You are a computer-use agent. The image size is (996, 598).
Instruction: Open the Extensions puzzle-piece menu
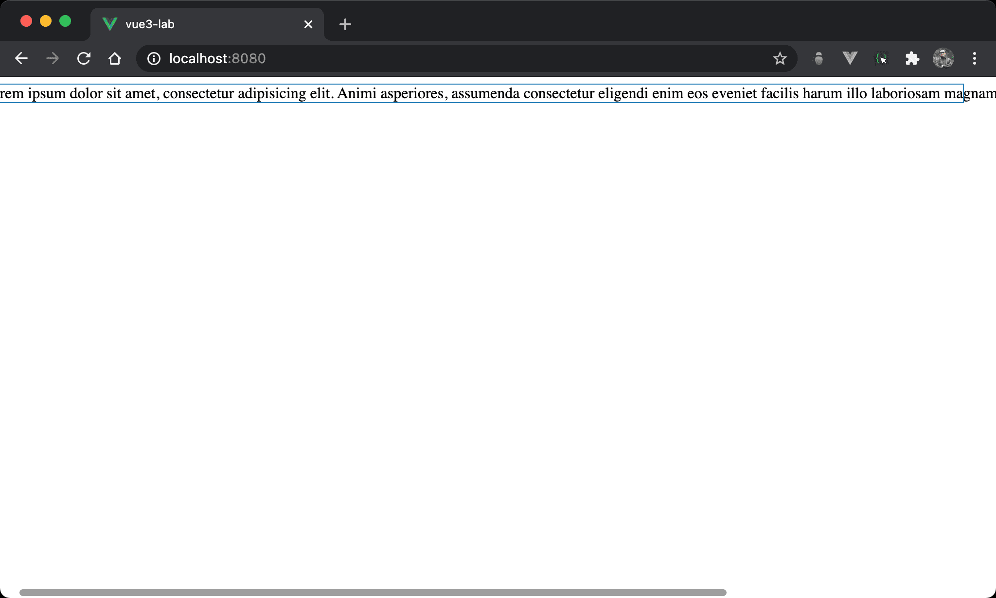click(912, 59)
